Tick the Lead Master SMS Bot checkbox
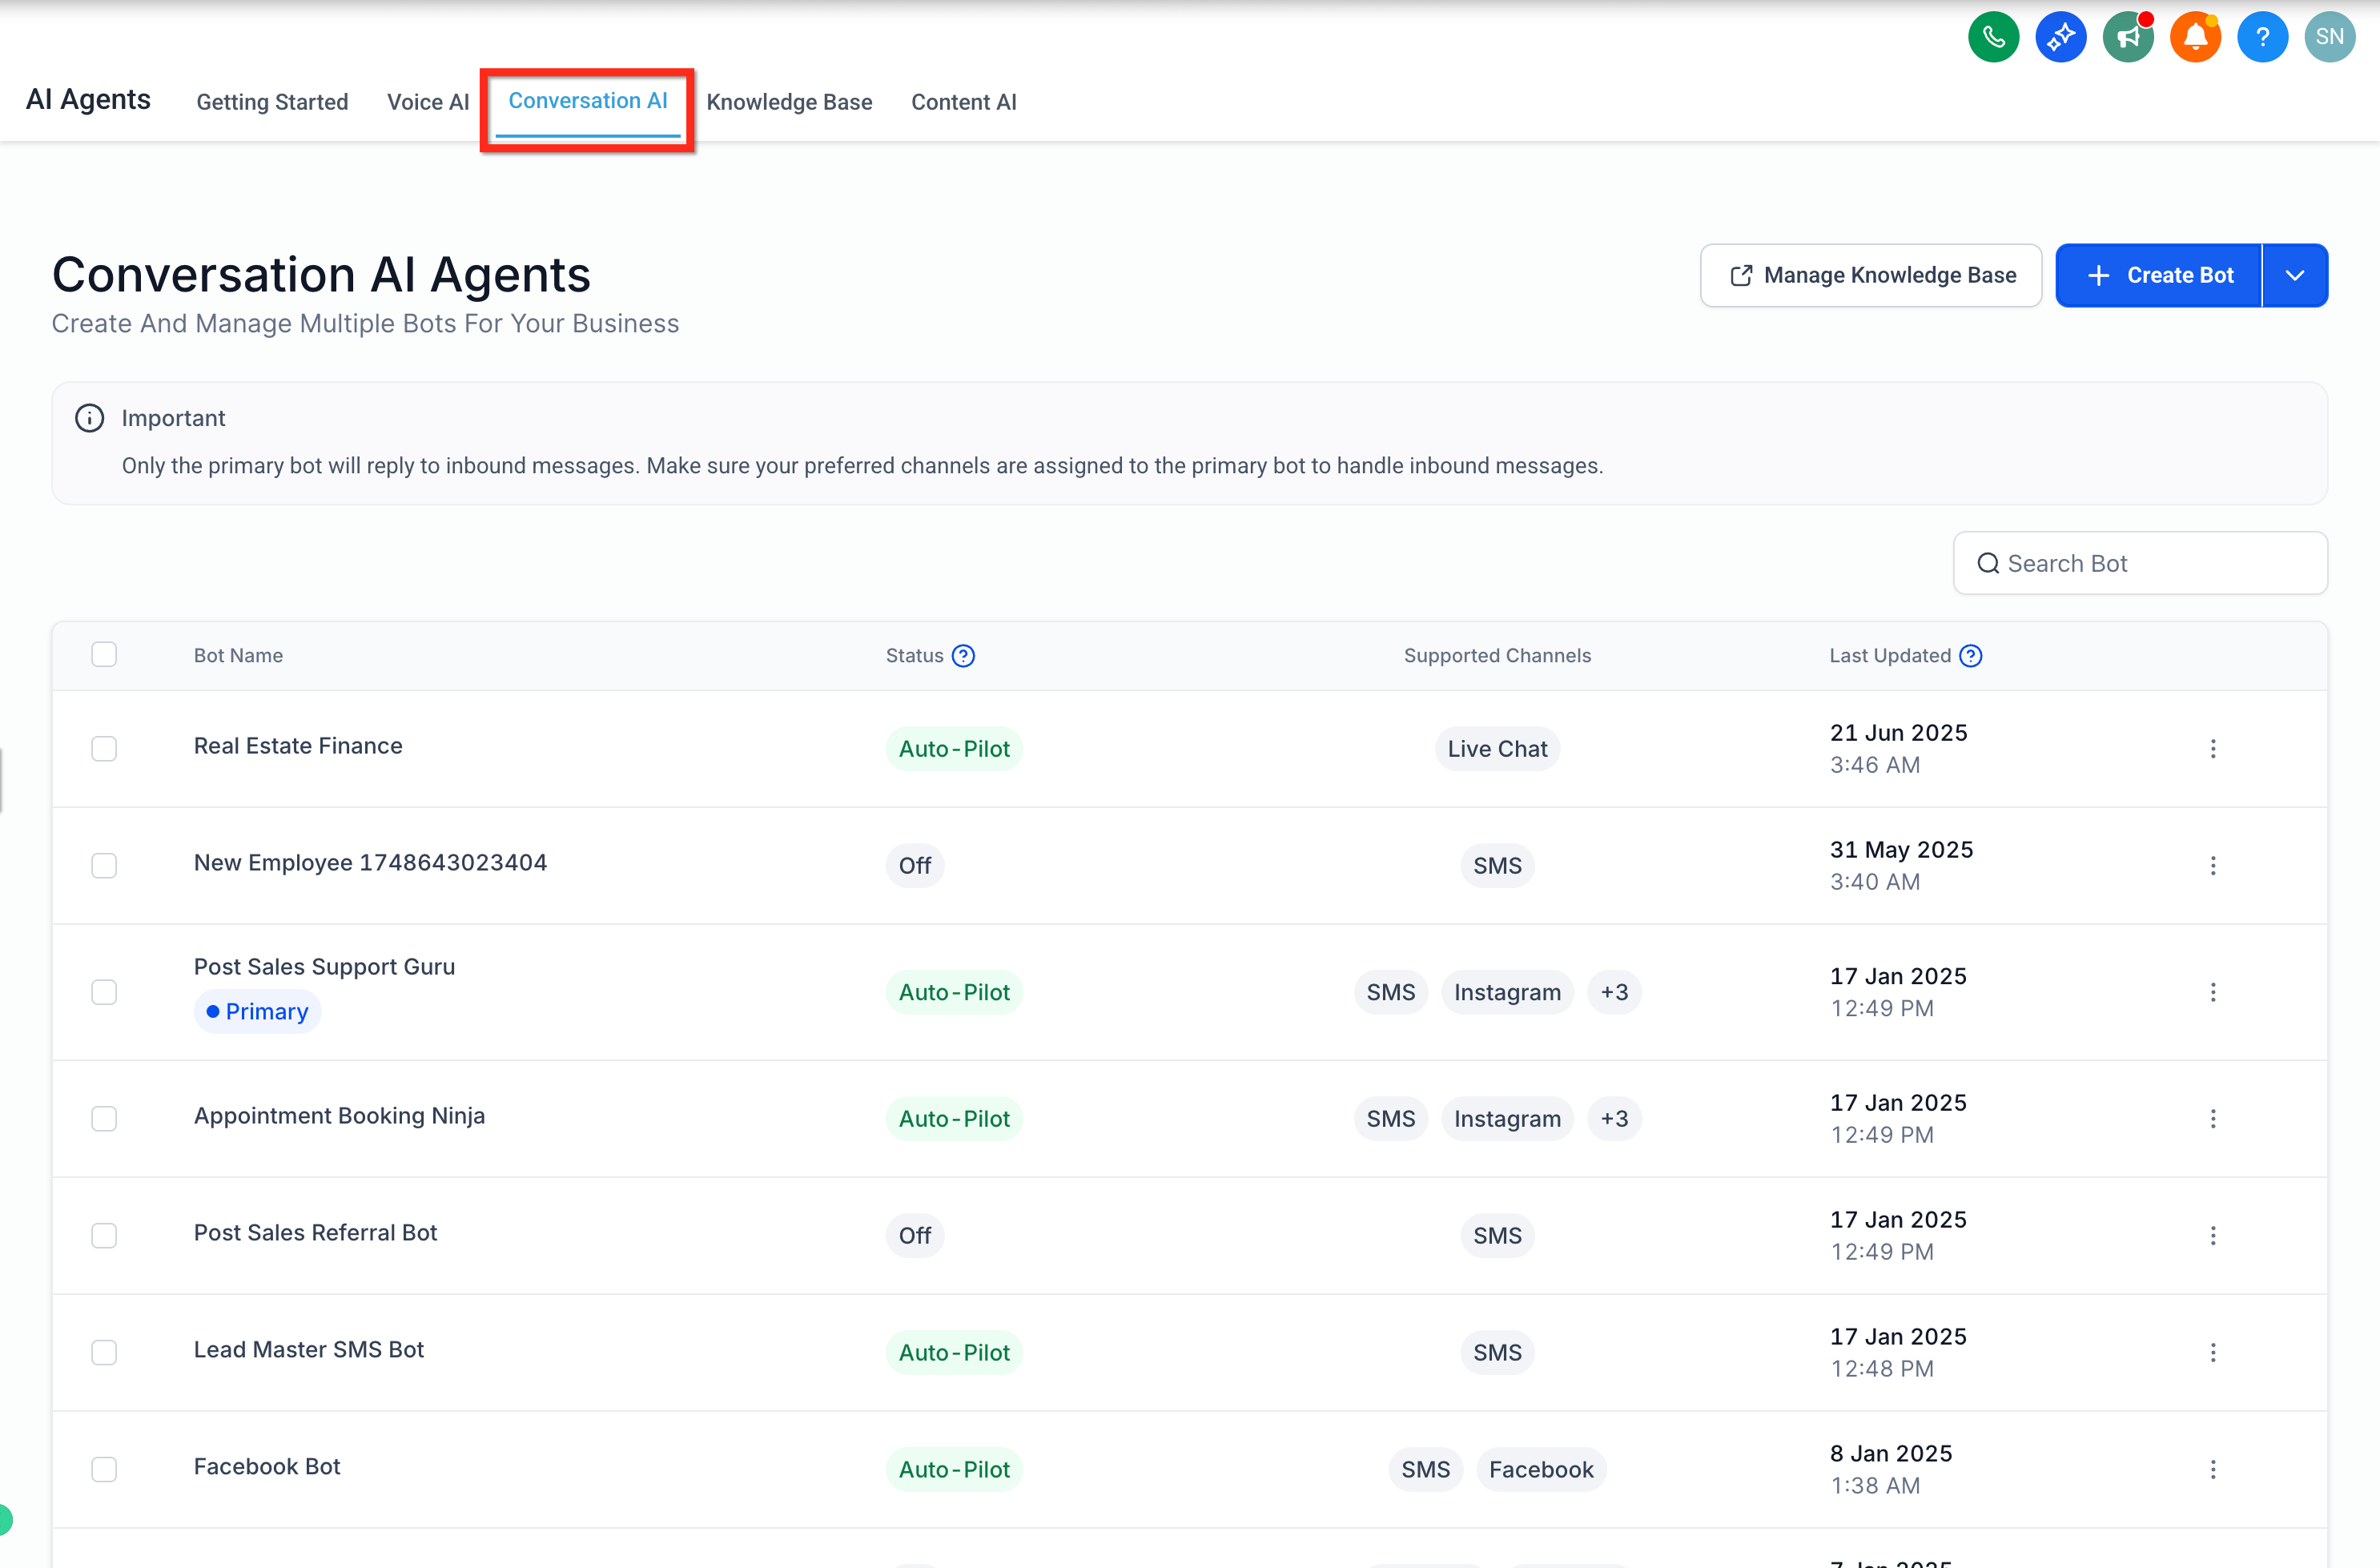Viewport: 2380px width, 1568px height. [104, 1353]
